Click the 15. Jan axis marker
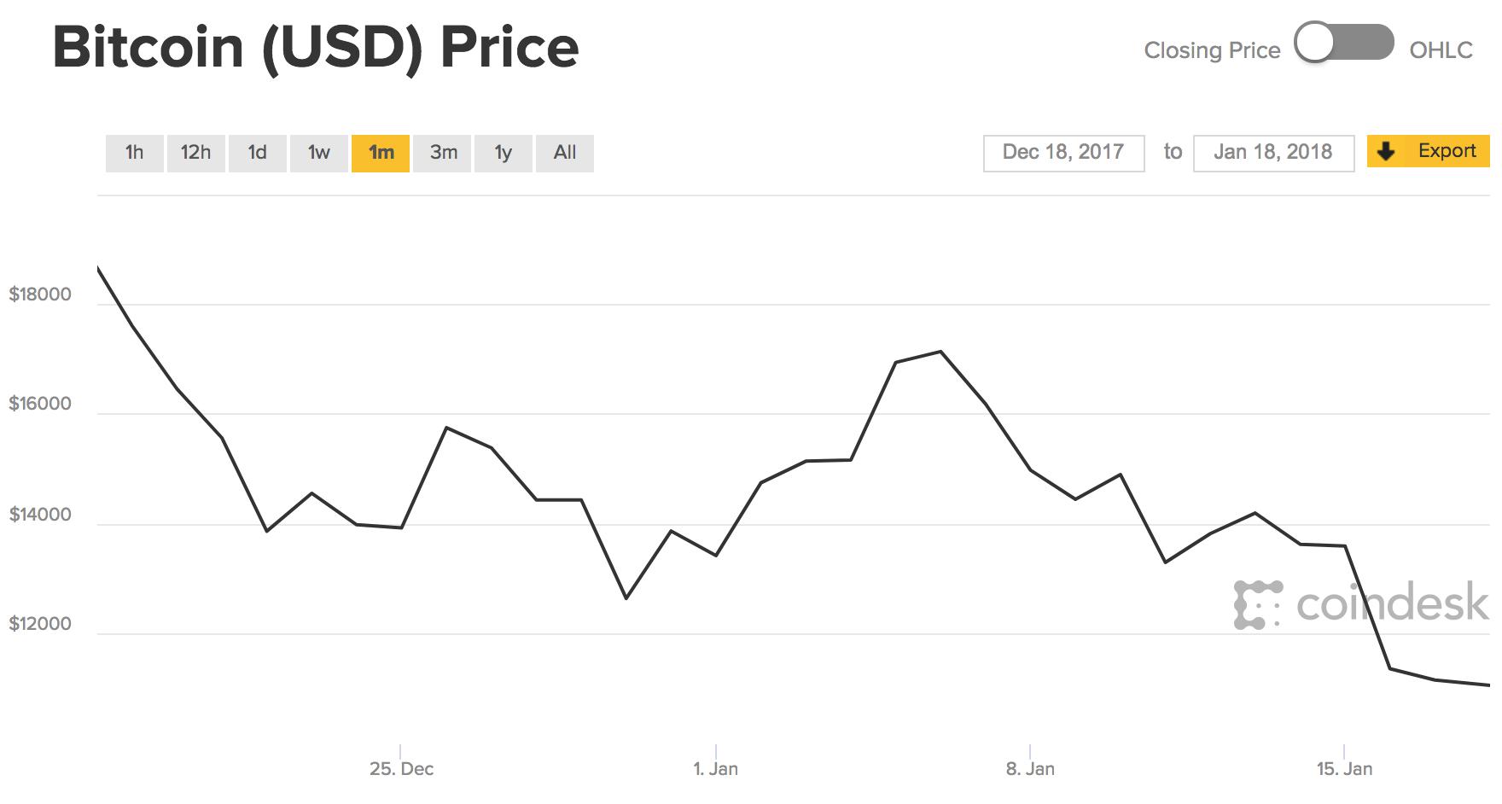Screen dimensions: 1502x804 click(1344, 768)
